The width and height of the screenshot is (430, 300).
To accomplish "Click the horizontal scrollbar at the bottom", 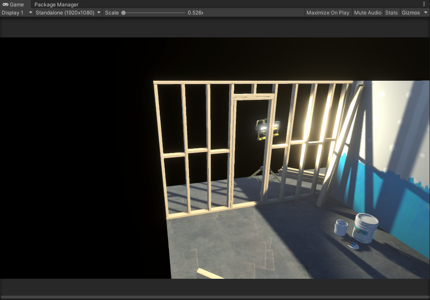I will pos(215,297).
